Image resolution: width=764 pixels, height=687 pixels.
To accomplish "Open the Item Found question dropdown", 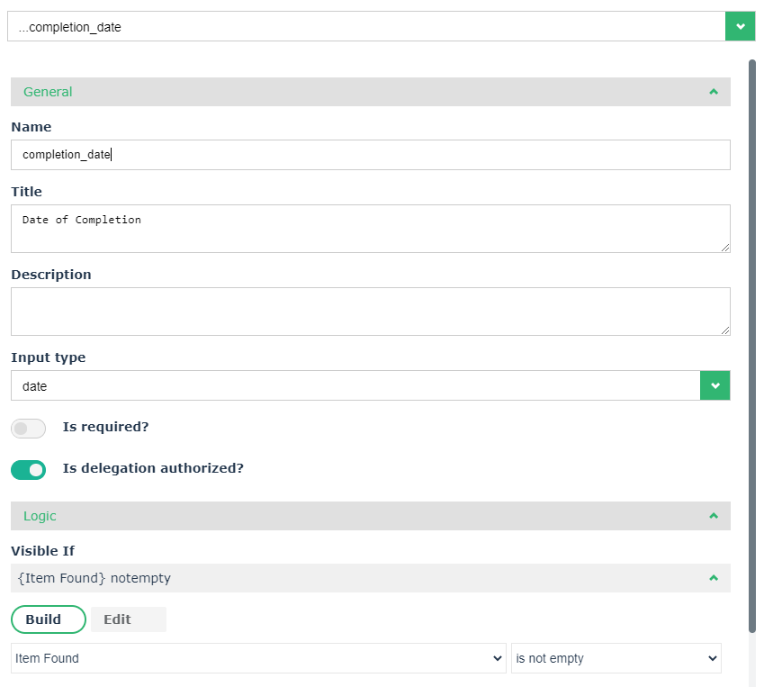I will (x=259, y=658).
